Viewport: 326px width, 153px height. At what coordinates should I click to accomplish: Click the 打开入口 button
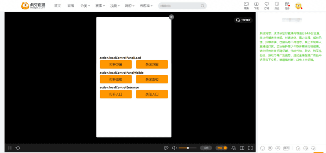116,94
